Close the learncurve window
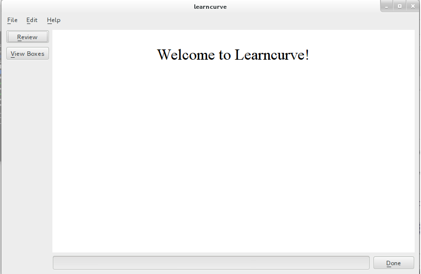Image resolution: width=421 pixels, height=274 pixels. pyautogui.click(x=413, y=6)
